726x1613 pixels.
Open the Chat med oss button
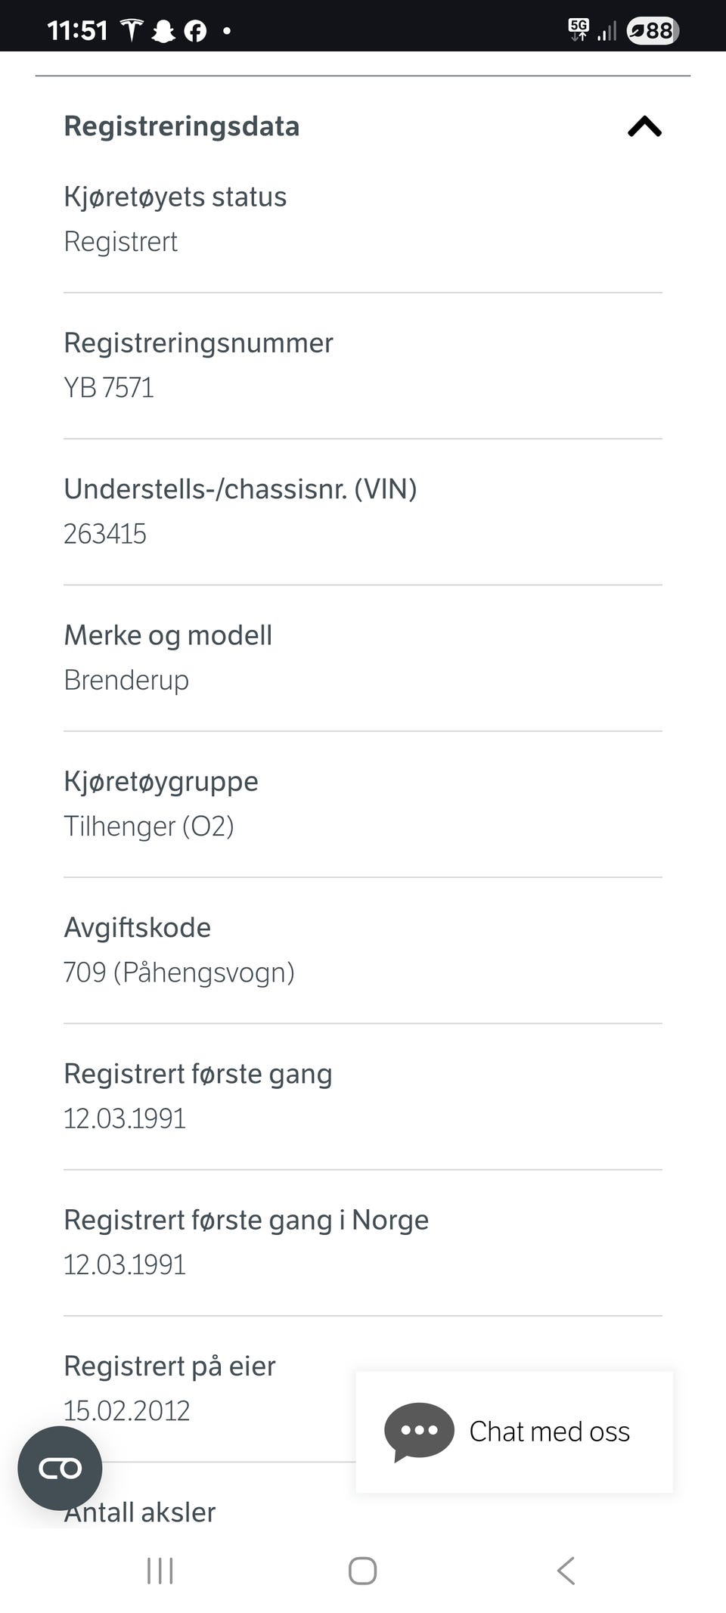pos(514,1432)
